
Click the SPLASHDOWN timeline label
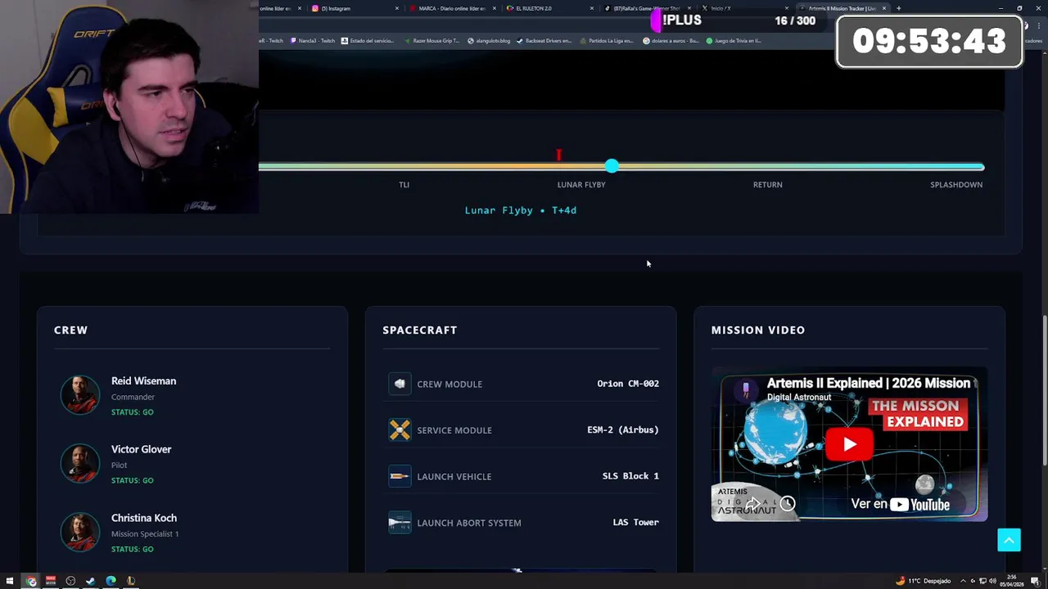[x=956, y=185]
